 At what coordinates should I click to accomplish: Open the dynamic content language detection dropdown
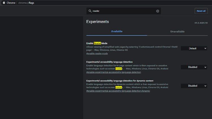click(x=194, y=86)
